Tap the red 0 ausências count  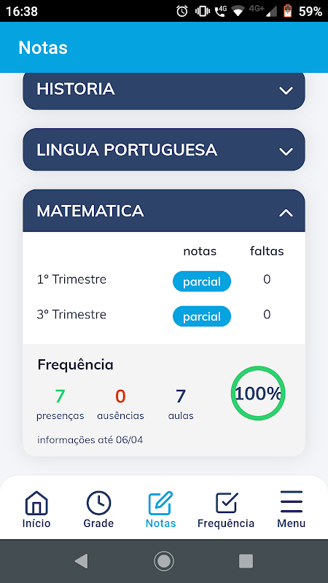coord(120,396)
